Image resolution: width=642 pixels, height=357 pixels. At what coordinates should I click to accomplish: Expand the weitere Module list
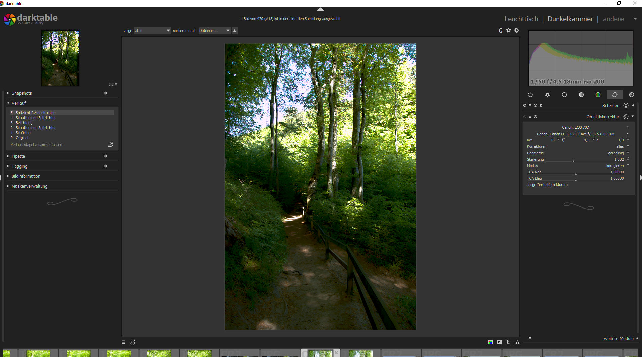(x=620, y=338)
